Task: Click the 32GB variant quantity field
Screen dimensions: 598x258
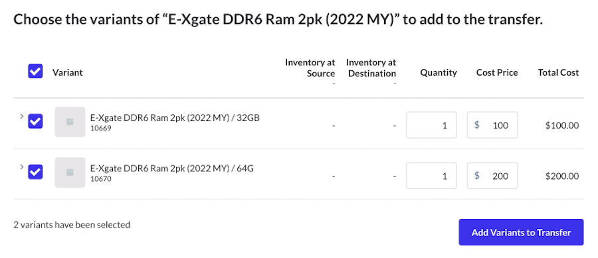Action: (x=431, y=125)
